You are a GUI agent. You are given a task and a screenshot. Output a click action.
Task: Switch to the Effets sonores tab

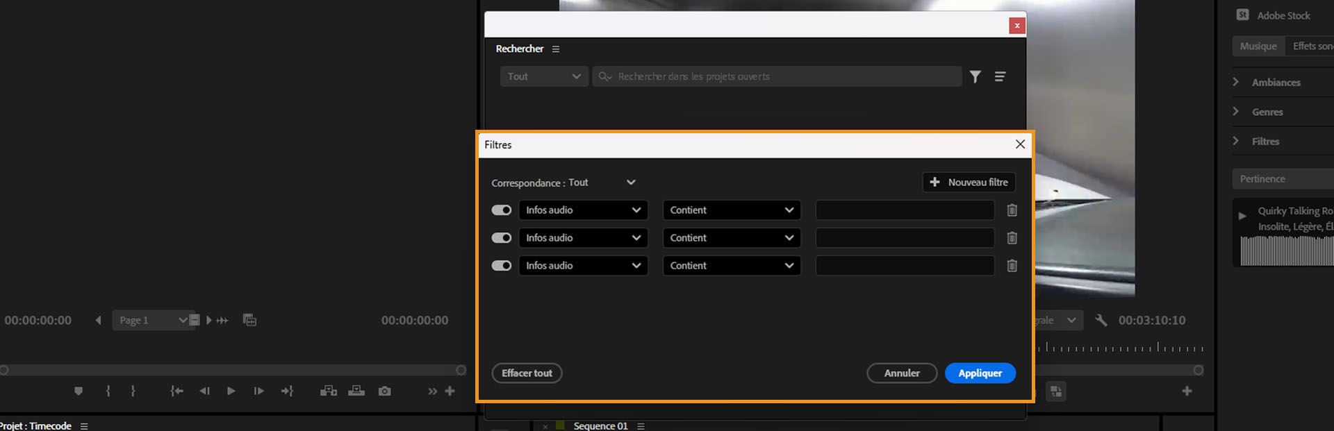[1310, 46]
